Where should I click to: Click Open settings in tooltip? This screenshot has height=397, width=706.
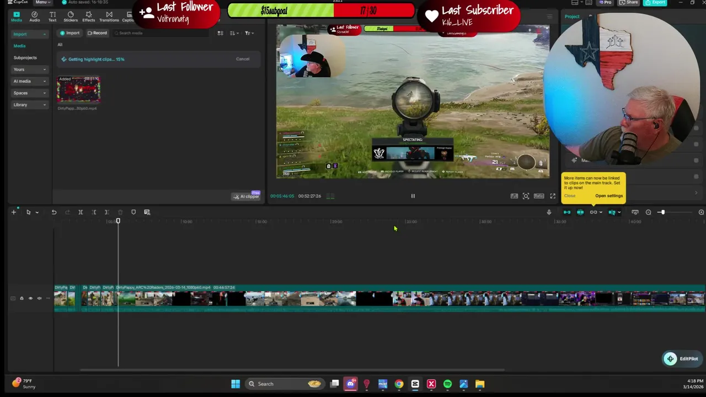pos(609,196)
